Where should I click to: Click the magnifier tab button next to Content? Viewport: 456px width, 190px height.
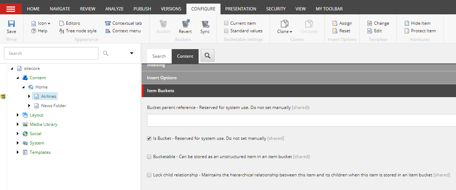coord(207,56)
